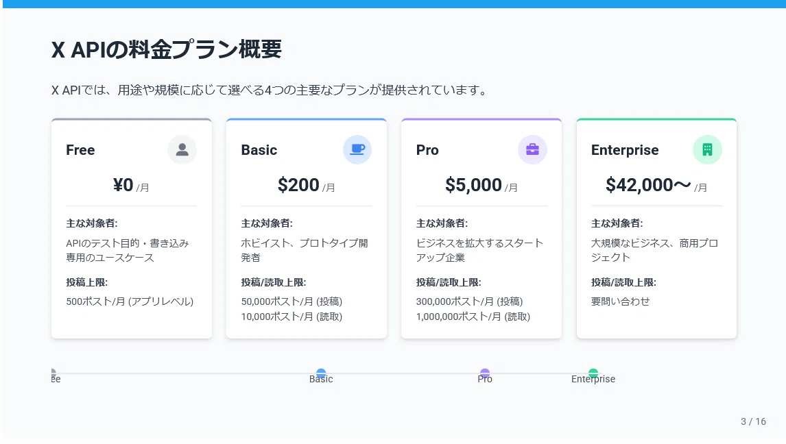The width and height of the screenshot is (786, 444).
Task: Click the 投稿上限: label on Free card
Action: (86, 282)
